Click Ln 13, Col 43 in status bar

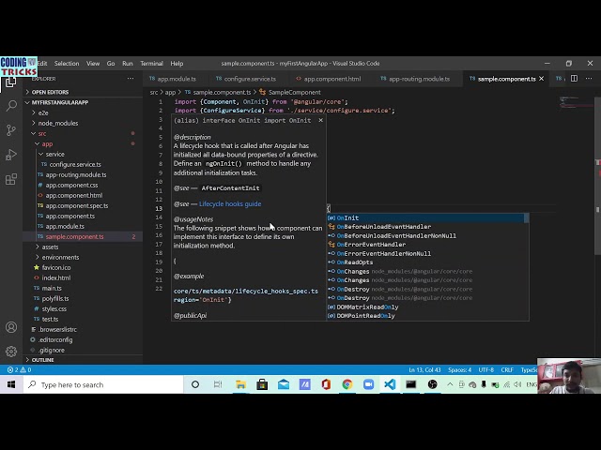424,370
